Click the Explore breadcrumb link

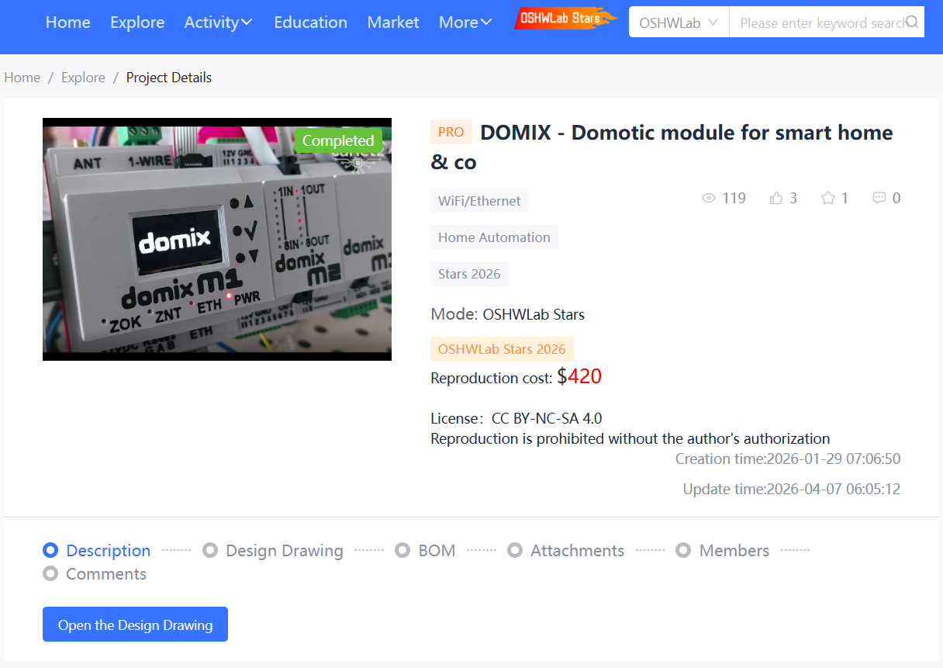83,78
